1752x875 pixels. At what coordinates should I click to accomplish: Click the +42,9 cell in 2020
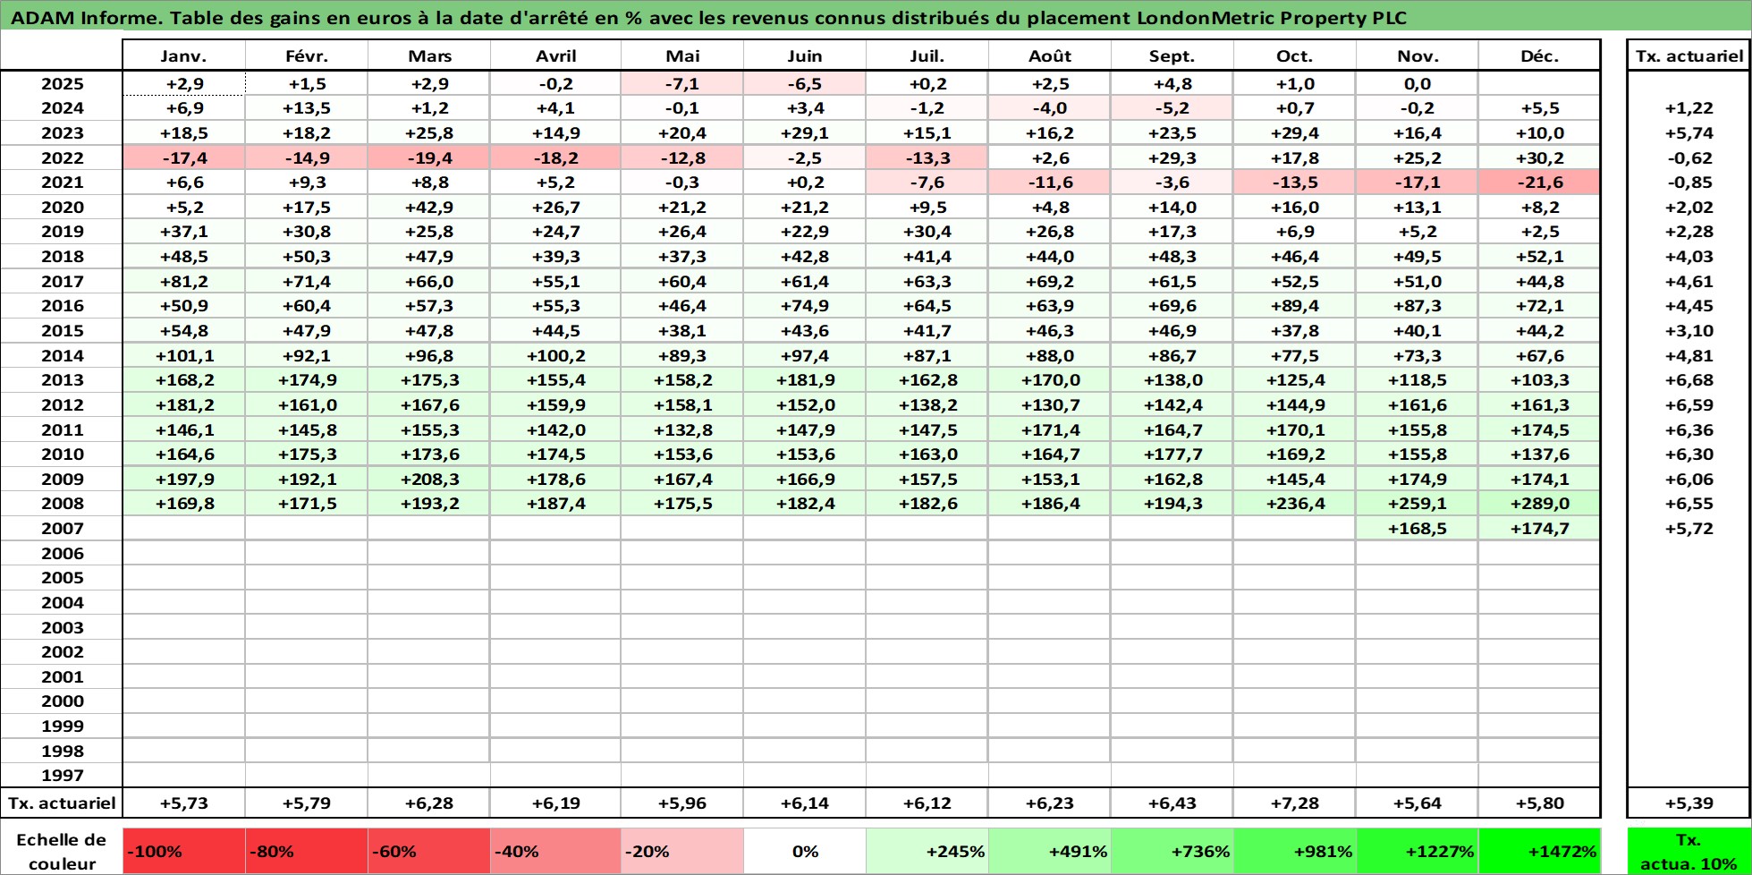pos(429,207)
